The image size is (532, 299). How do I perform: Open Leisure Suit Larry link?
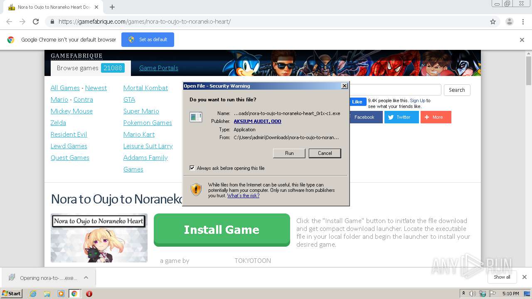pyautogui.click(x=148, y=146)
